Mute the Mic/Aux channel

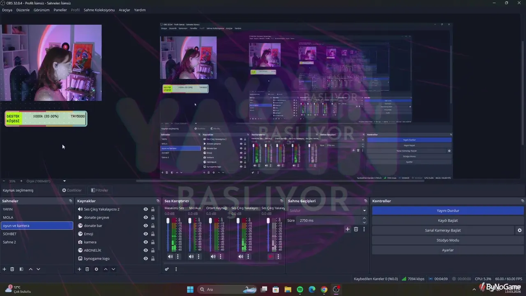coord(191,257)
